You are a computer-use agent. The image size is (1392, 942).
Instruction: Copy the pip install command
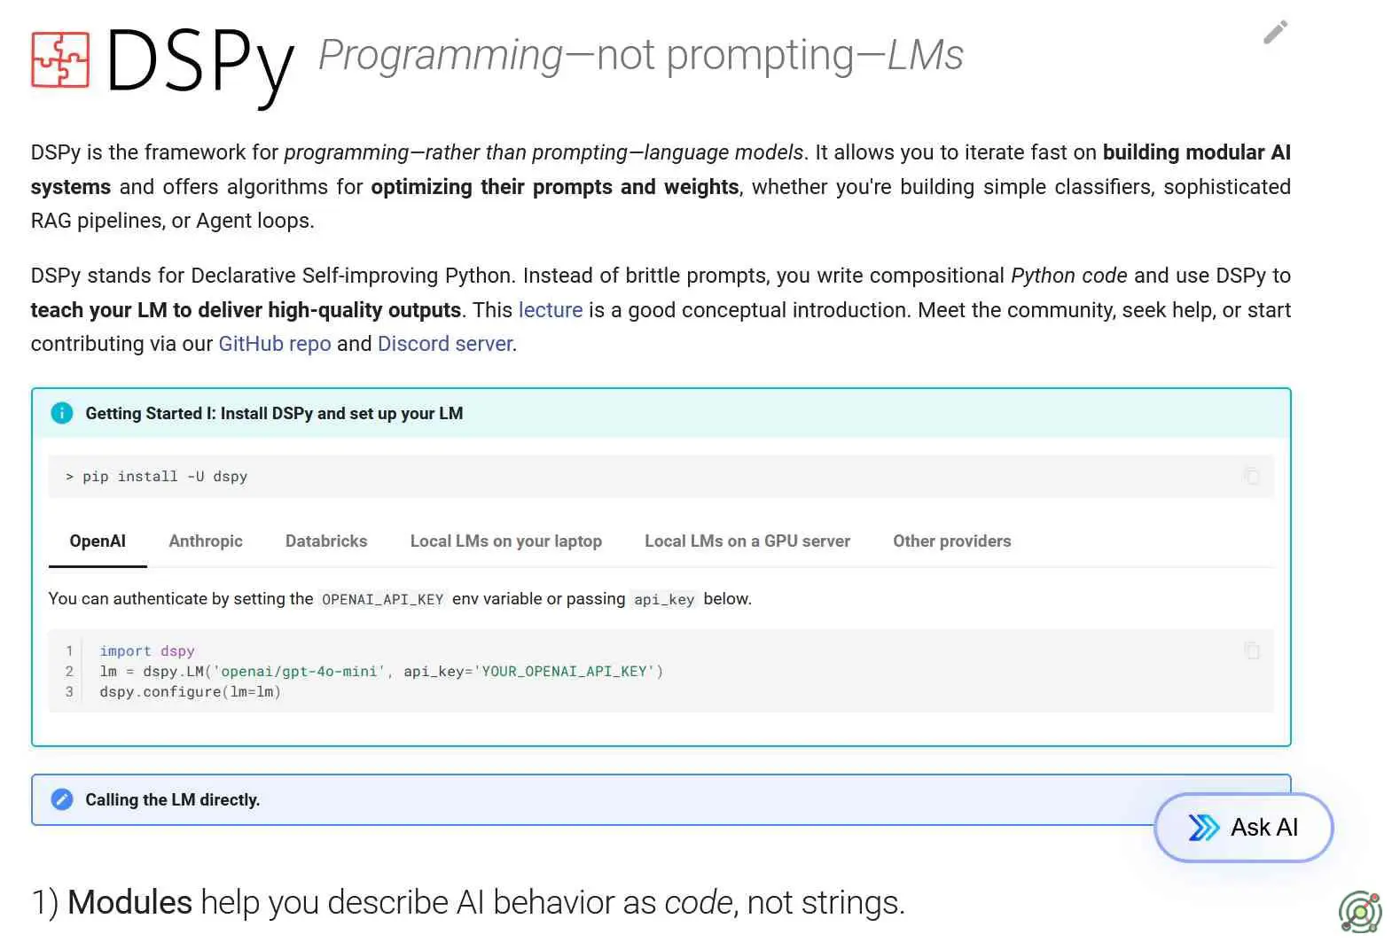pos(1252,476)
